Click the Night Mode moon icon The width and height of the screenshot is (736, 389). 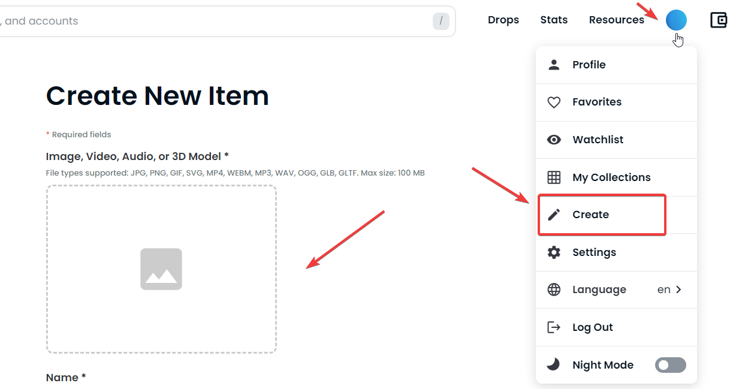(554, 364)
